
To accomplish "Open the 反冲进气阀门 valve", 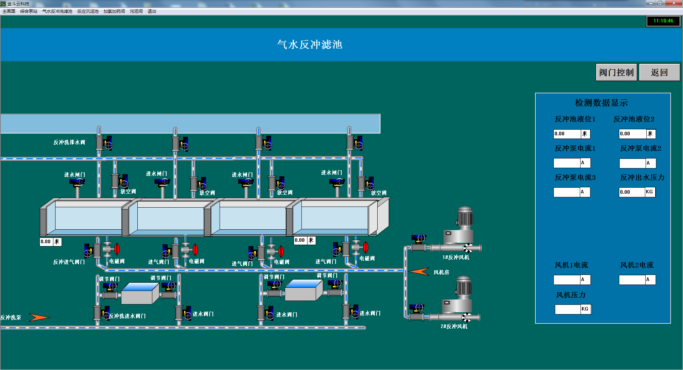I will [93, 251].
